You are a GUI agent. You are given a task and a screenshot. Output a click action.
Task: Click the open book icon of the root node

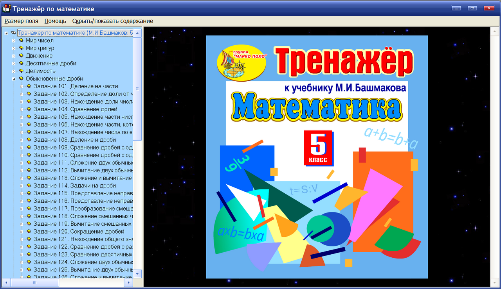(13, 33)
